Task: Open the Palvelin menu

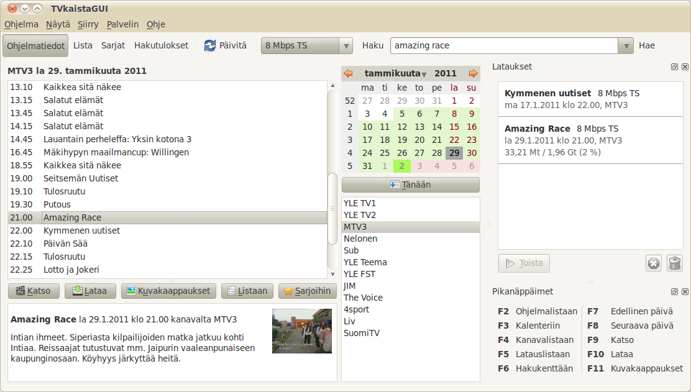Action: (123, 24)
